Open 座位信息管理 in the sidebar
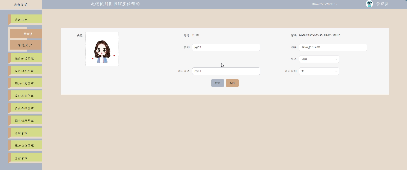The height and width of the screenshot is (170, 407). (25, 71)
